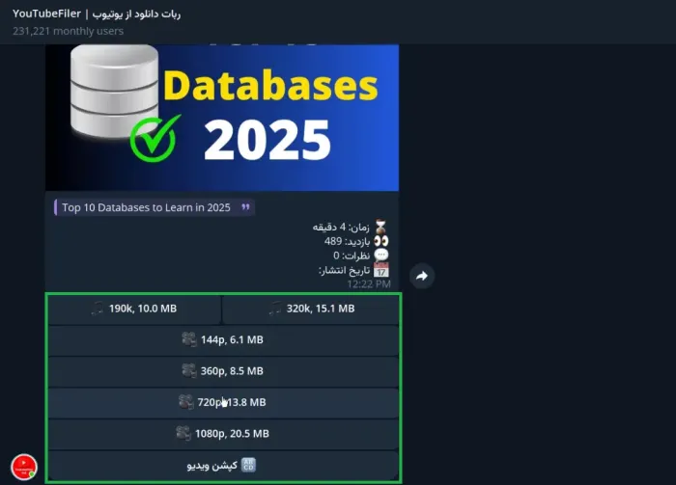Open YouTubeFiler chat header title

(97, 13)
